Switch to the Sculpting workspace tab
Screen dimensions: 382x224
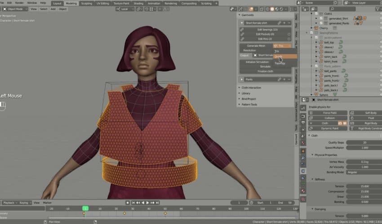coord(86,3)
